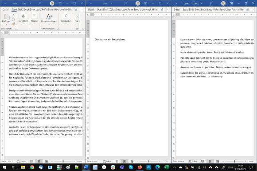The width and height of the screenshot is (257, 171).
Task: Click the Einfügen paste icon in left window
Action: (7, 17)
